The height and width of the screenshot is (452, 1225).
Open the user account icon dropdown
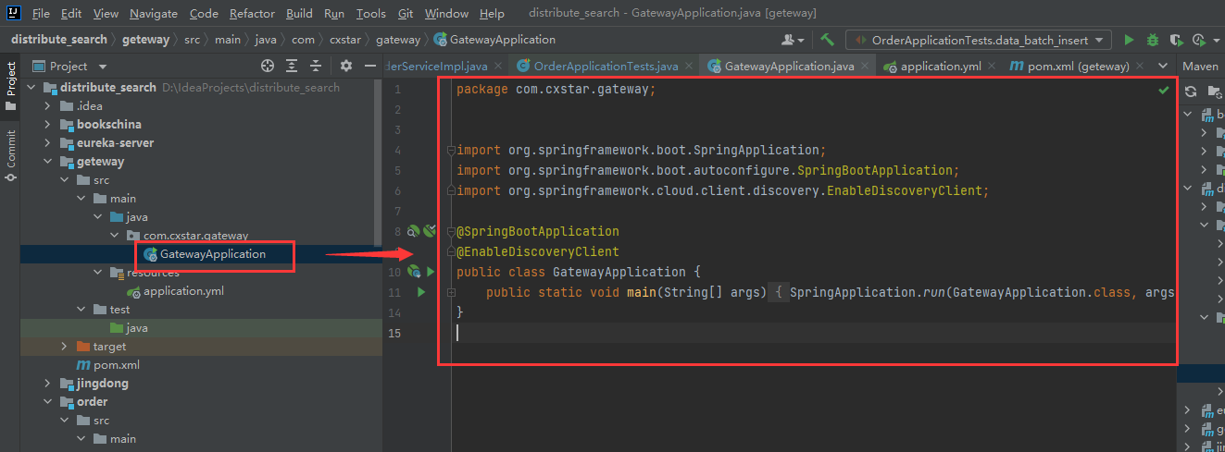794,40
